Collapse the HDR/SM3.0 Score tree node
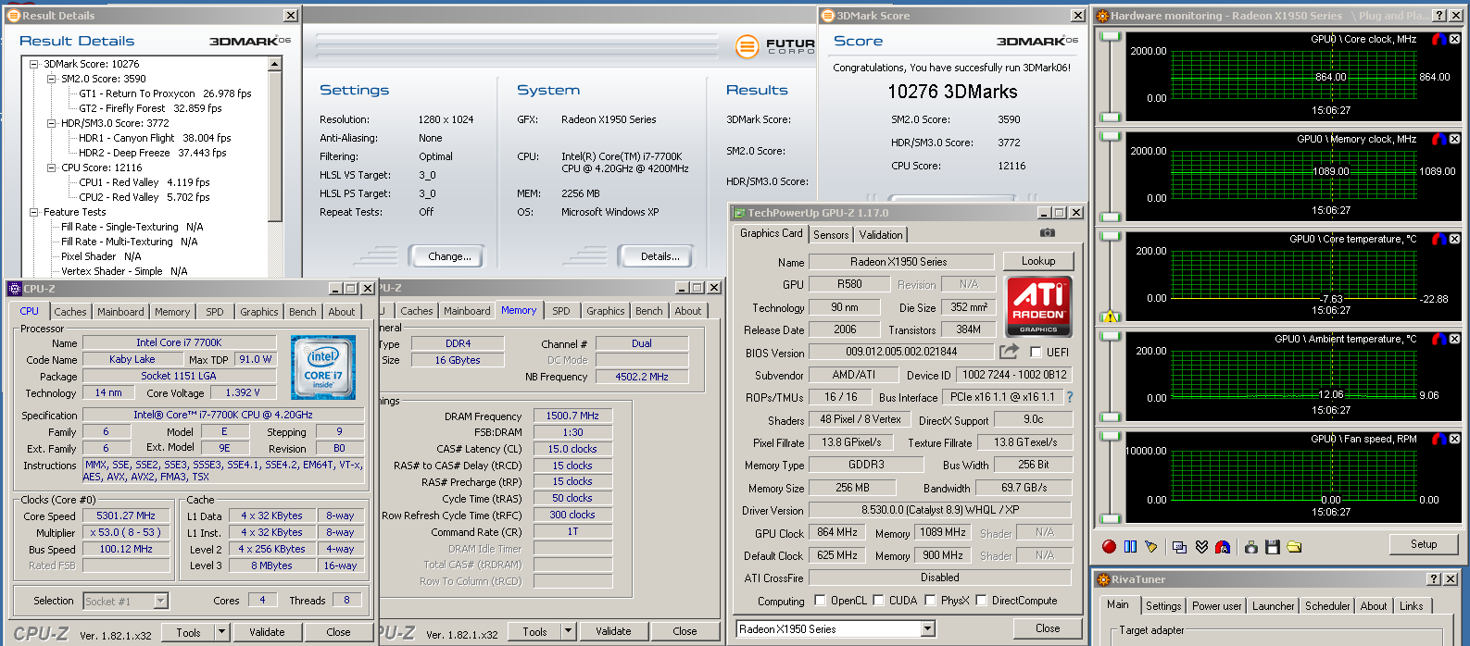 coord(51,123)
